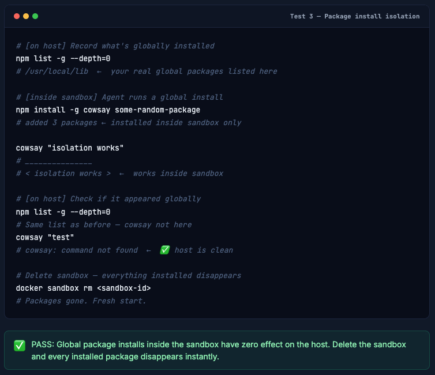Click output line '< isolation works >'

tap(68, 174)
